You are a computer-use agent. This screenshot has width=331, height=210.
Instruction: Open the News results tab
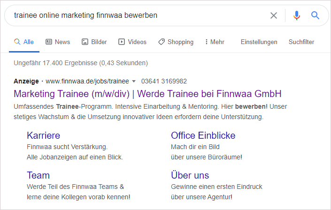tap(58, 42)
